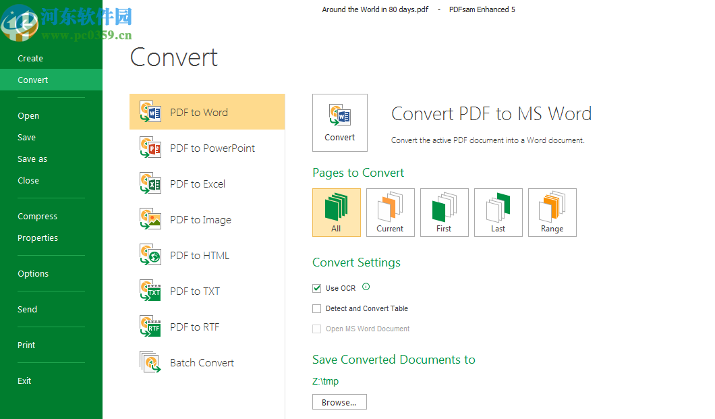Screen dimensions: 715x419
Task: Select the PDF to Image conversion icon
Action: 150,219
